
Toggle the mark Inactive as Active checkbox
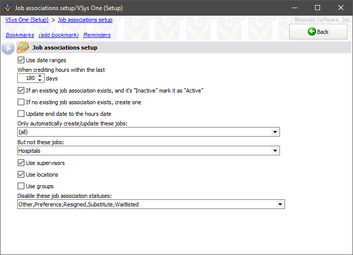[x=21, y=91]
